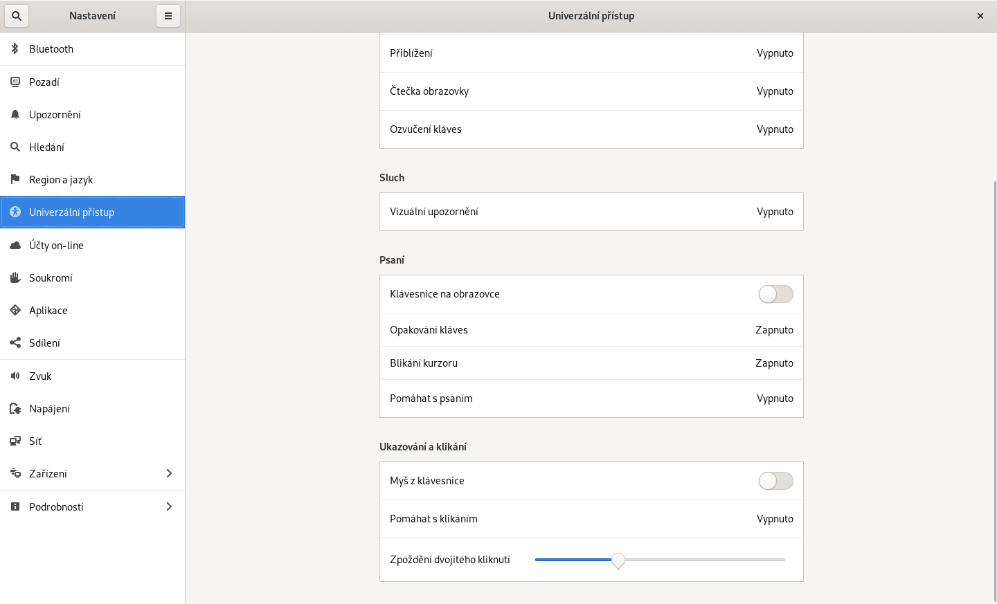Click the Zpoždění dvojitého kliknutí slider handle
This screenshot has width=997, height=604.
[x=618, y=560]
